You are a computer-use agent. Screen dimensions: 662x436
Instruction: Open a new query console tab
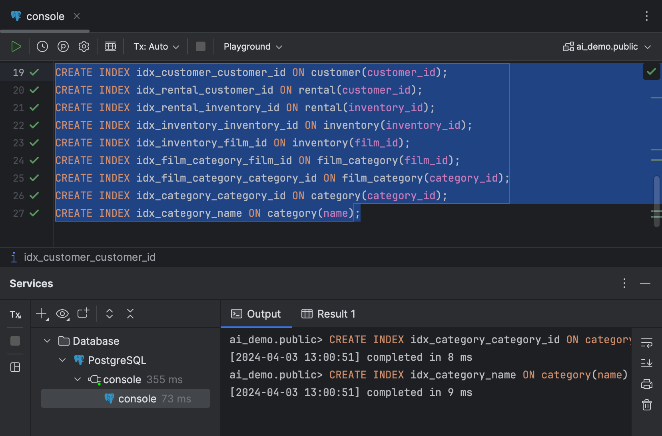[x=83, y=314]
